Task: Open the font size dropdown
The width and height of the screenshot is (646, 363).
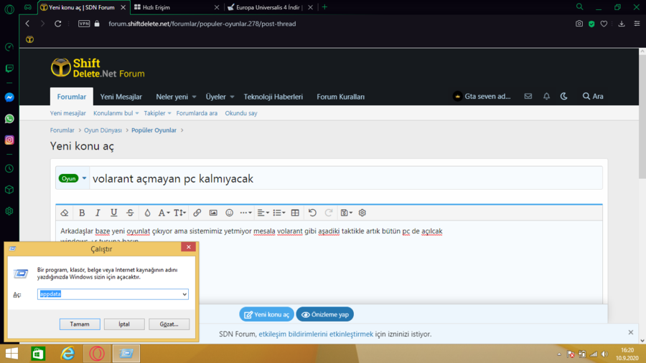Action: click(179, 213)
